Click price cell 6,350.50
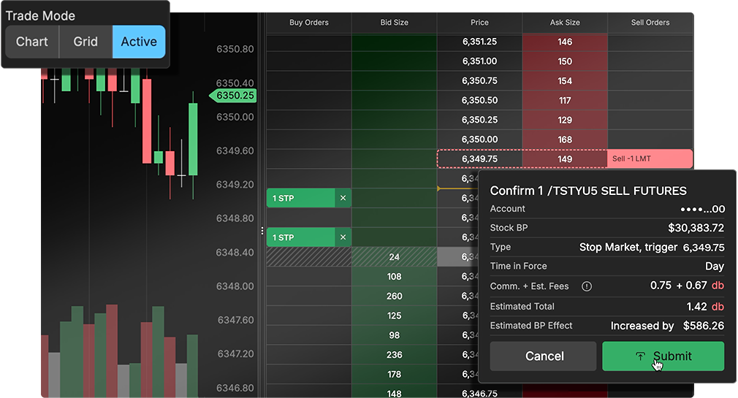Screen dimensions: 738x398 pyautogui.click(x=479, y=100)
